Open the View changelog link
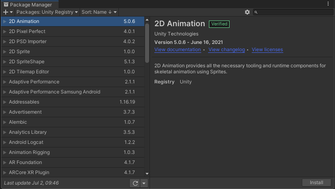This screenshot has height=189, width=335. pyautogui.click(x=227, y=50)
